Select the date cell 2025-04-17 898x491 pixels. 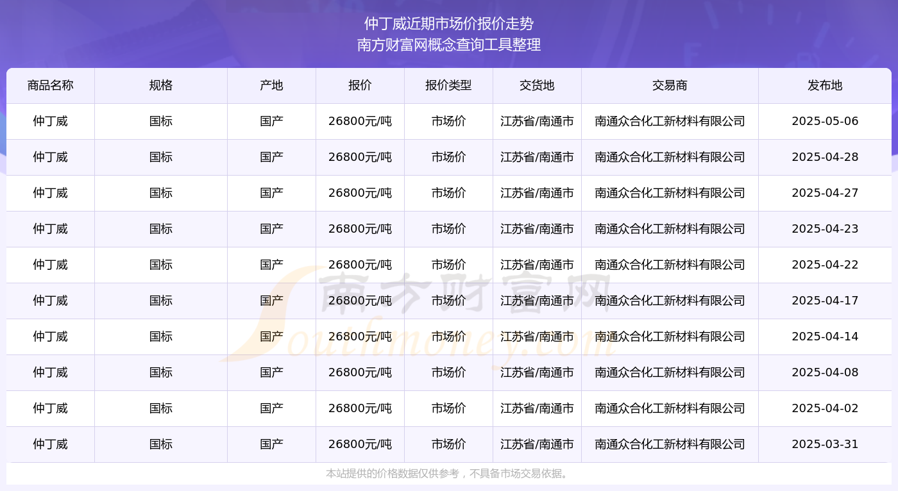tap(825, 301)
